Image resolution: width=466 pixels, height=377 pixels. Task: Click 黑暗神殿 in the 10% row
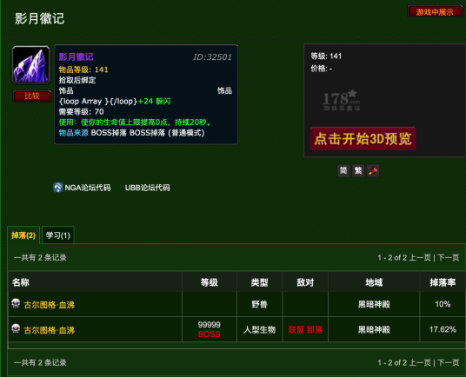(x=374, y=304)
